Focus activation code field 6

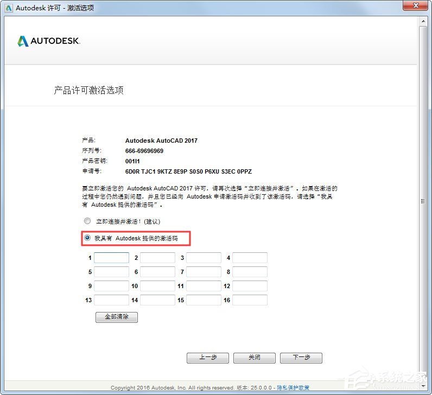coord(157,272)
